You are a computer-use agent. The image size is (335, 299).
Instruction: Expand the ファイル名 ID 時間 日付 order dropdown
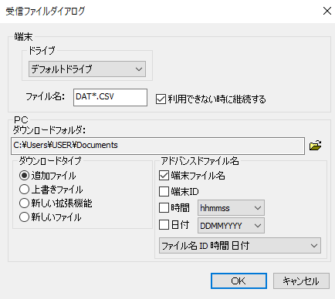click(x=240, y=246)
